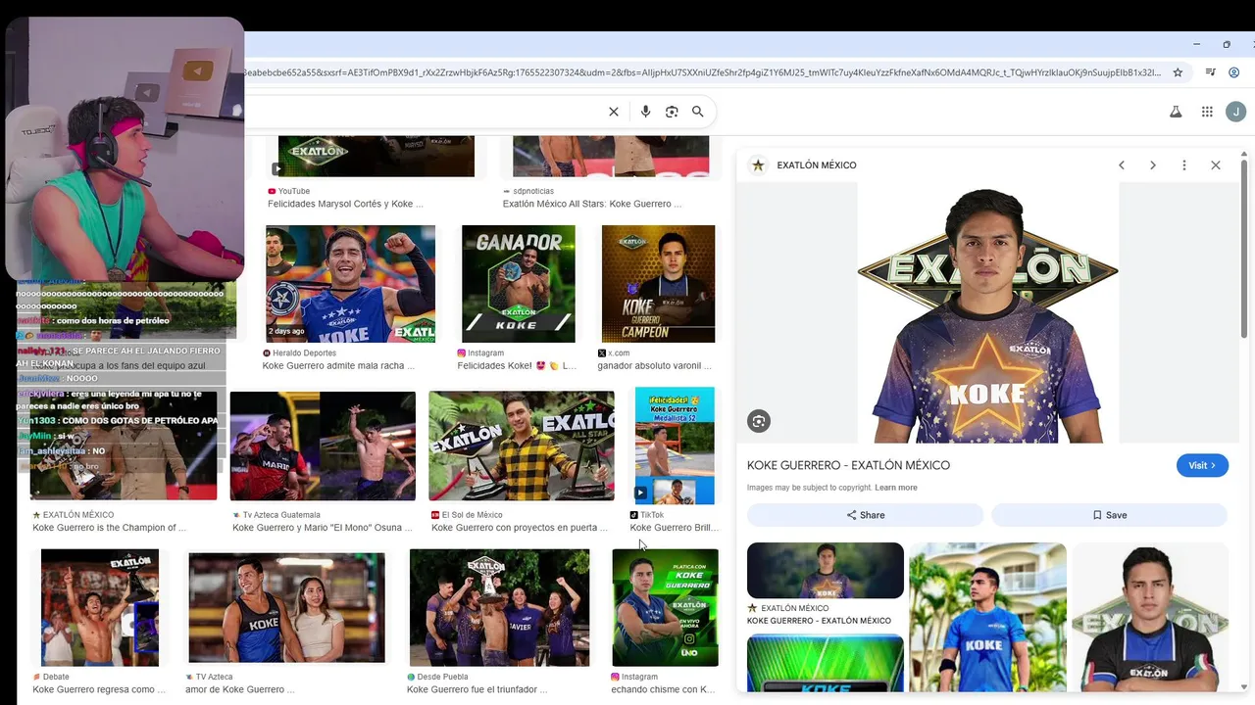Open the Koke Guerrero Campeón x.com thumbnail
This screenshot has height=705, width=1255.
[658, 284]
